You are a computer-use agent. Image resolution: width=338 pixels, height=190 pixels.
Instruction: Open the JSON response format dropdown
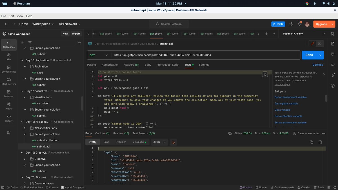tap(160, 142)
